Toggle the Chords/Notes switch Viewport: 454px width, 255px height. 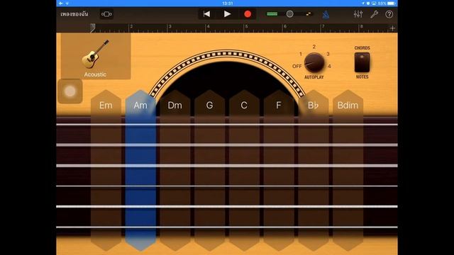coord(362,62)
